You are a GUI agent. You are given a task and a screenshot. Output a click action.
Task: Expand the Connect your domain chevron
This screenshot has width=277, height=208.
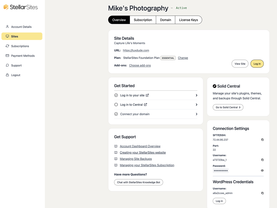196,114
